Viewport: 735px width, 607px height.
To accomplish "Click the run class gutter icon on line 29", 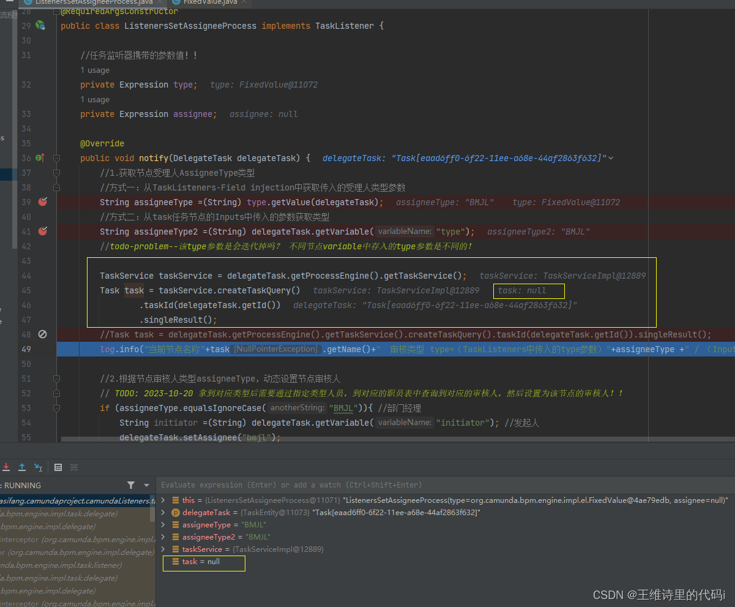I will (x=39, y=25).
